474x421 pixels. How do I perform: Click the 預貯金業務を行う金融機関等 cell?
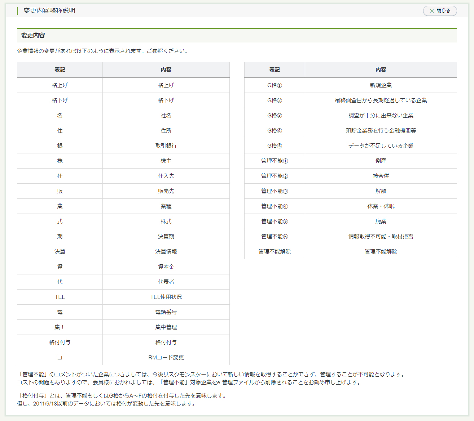[381, 131]
